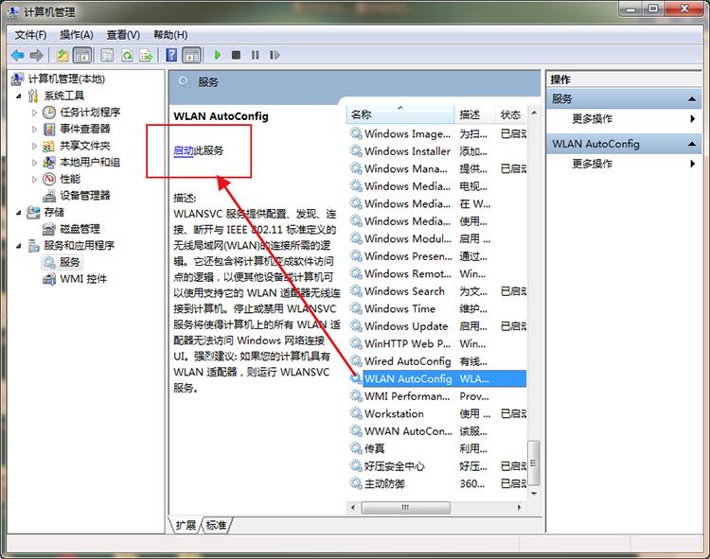Expand the 事件查看器 node arrow
Screen dimensions: 710x559
point(34,130)
